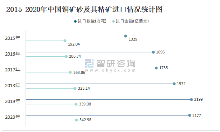Click the 2020年 data point labeled 342.98
Viewport: 220px width, 132px height.
76,120
